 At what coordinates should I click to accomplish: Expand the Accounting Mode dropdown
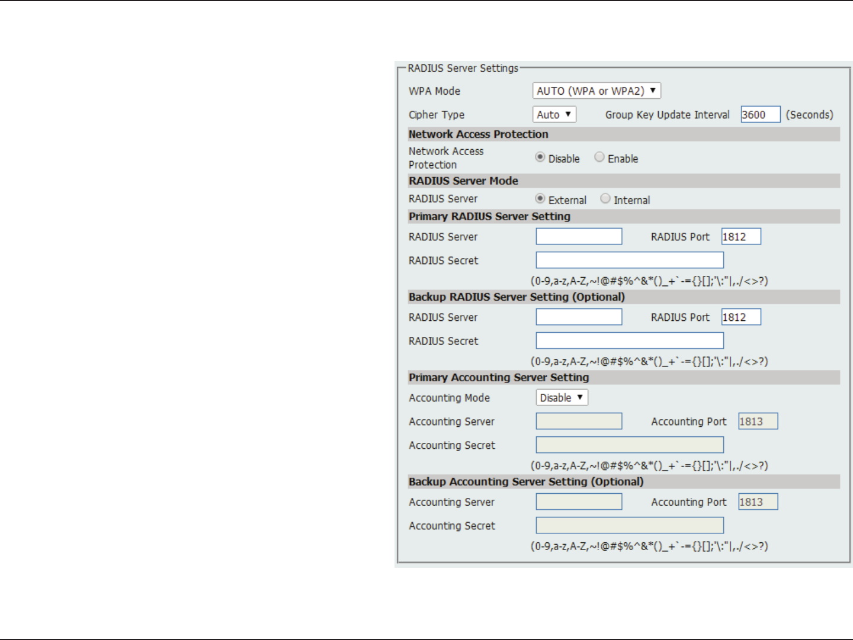[562, 398]
